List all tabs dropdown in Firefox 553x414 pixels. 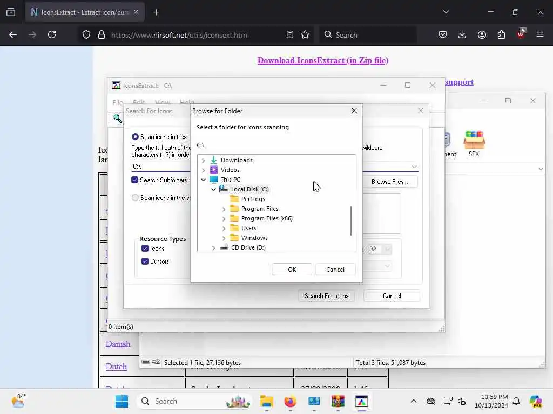pos(446,12)
